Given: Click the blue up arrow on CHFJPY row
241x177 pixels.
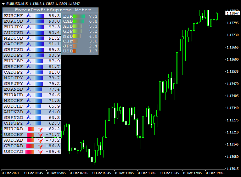Looking at the screenshot, I should click(29, 123).
